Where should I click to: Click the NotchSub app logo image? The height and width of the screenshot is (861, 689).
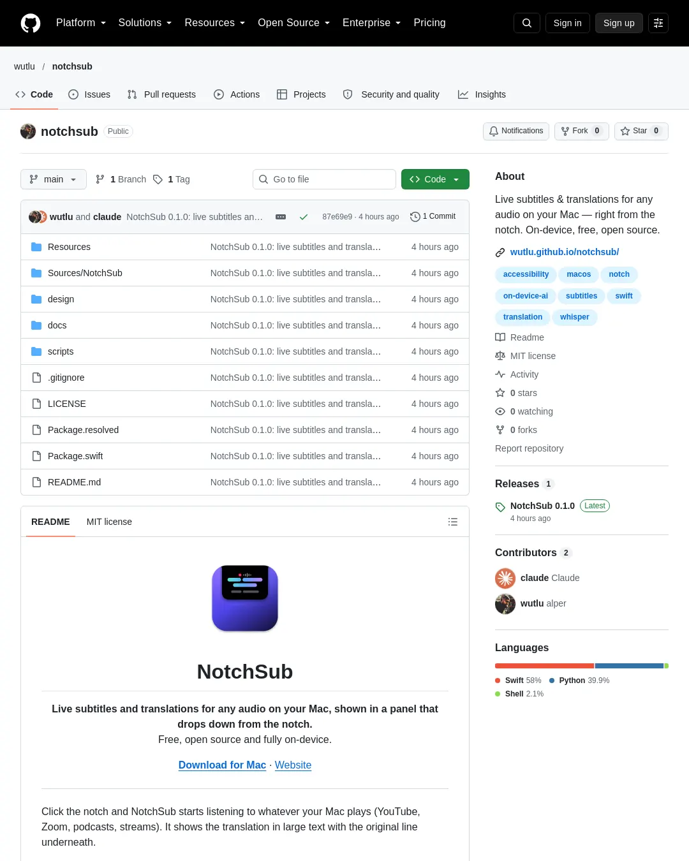click(245, 598)
